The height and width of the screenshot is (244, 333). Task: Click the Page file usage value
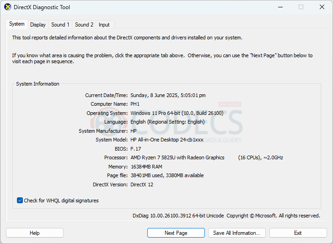click(167, 175)
